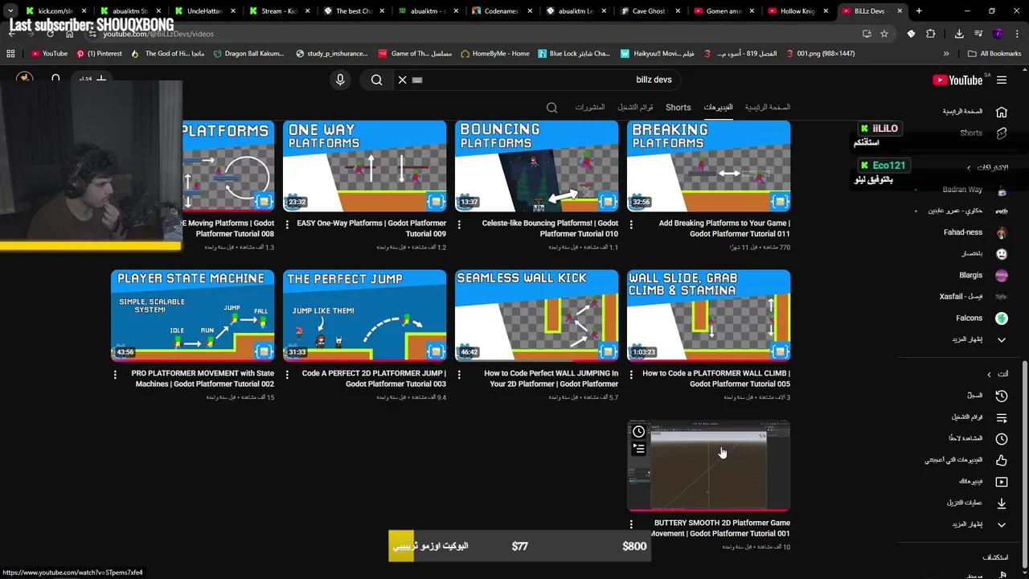
Task: Select the الفيديوهات channel tab
Action: pos(718,107)
